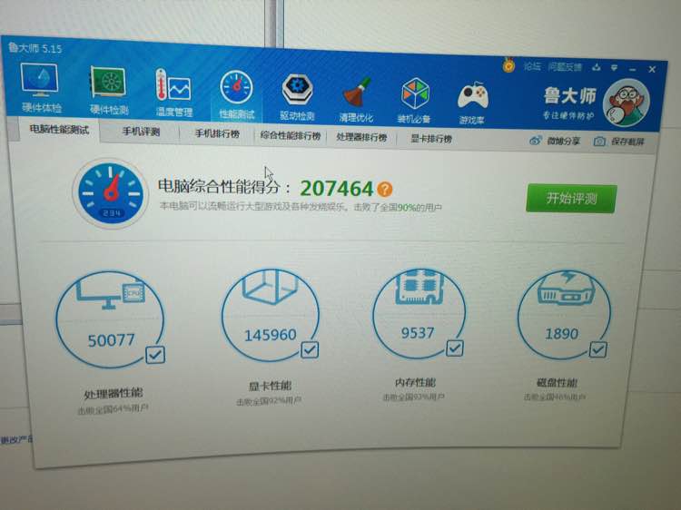Image resolution: width=681 pixels, height=510 pixels.
Task: Uncheck the 显卡性能 test checkbox
Action: (311, 350)
